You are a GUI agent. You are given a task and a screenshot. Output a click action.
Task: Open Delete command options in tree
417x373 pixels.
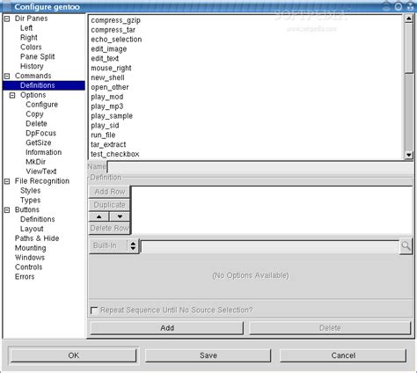click(36, 124)
